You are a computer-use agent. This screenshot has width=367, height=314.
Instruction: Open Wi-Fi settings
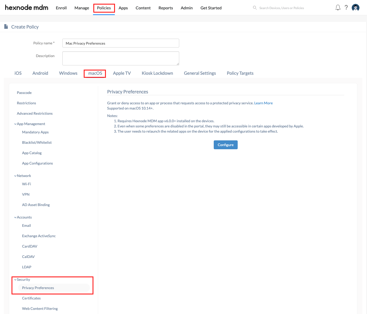click(x=26, y=184)
